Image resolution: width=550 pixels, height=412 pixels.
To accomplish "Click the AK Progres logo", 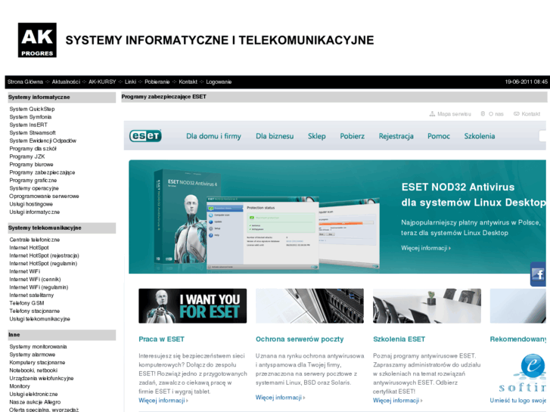I will [37, 40].
